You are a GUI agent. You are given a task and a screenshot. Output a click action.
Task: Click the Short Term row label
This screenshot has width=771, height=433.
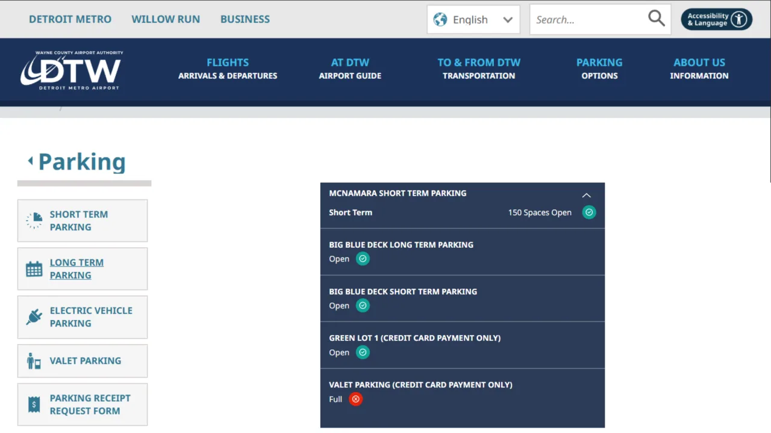point(351,212)
